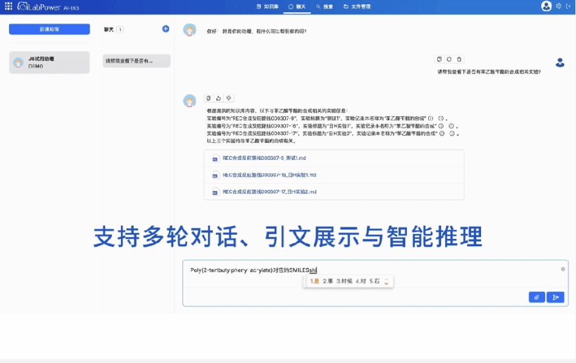
Task: Copy the assistant's reply message
Action: click(x=209, y=98)
